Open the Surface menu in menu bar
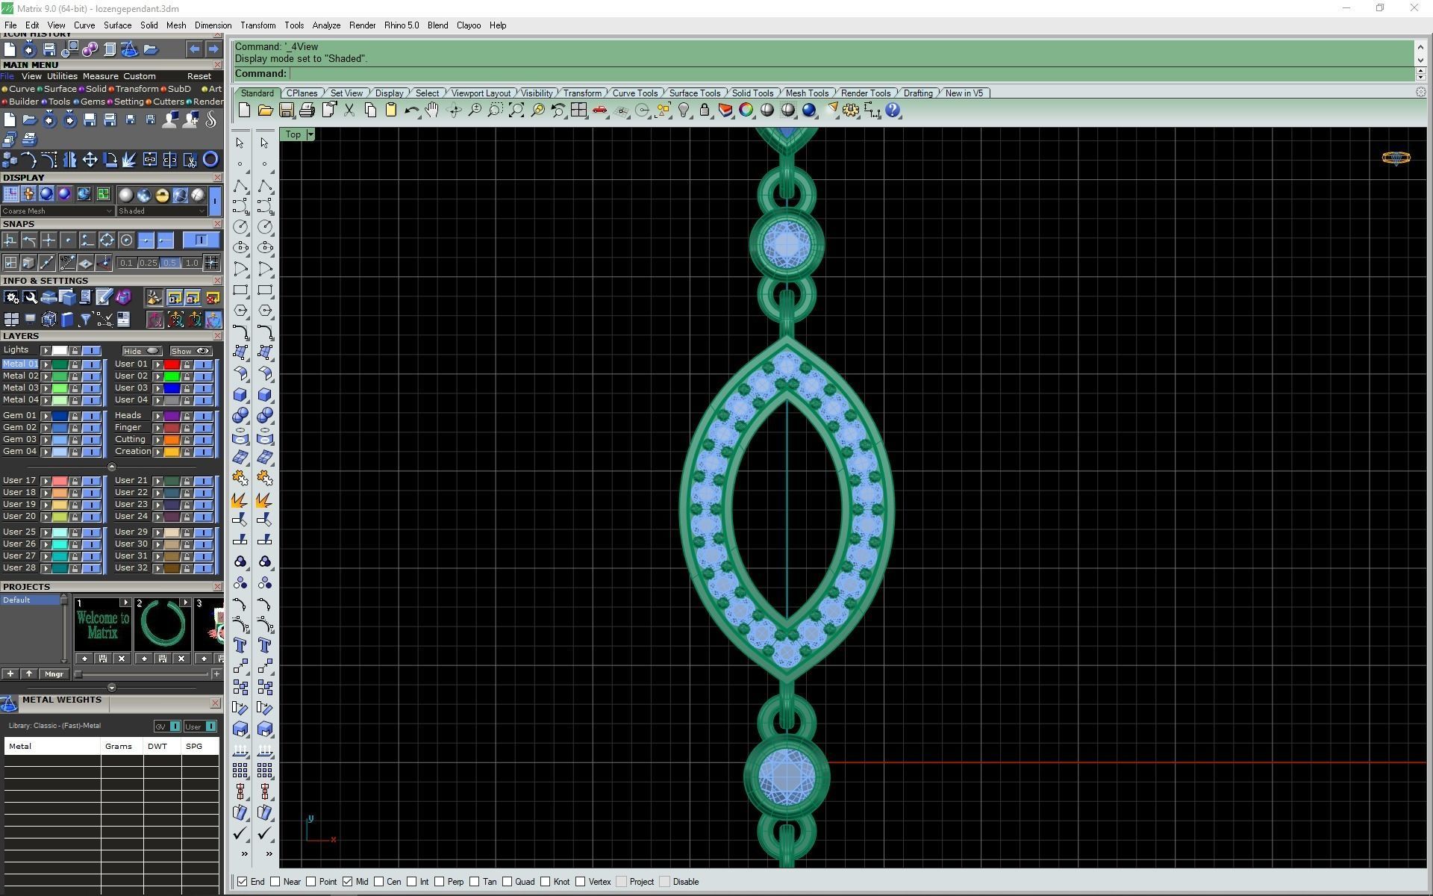The height and width of the screenshot is (896, 1433). pos(117,25)
